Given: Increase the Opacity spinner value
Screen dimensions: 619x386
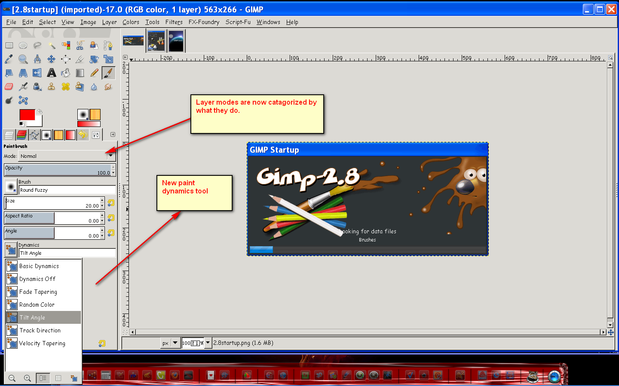Looking at the screenshot, I should 113,167.
